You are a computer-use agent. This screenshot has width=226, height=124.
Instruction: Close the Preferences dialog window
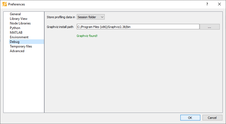coord(219,4)
